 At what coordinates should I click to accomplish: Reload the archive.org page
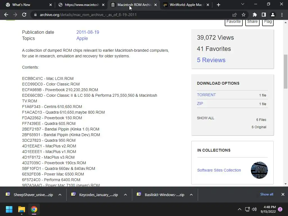pyautogui.click(x=24, y=15)
